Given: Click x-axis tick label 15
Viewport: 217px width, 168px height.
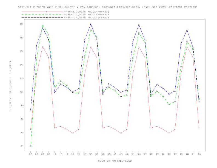Looking at the screenshot, I should [x=61, y=154].
